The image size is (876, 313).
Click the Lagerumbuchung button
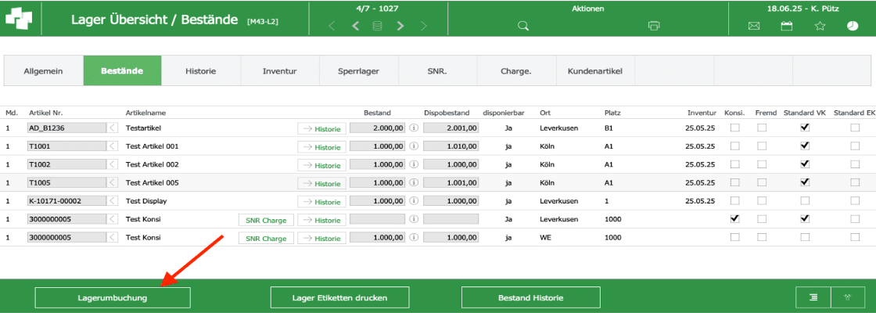point(113,298)
